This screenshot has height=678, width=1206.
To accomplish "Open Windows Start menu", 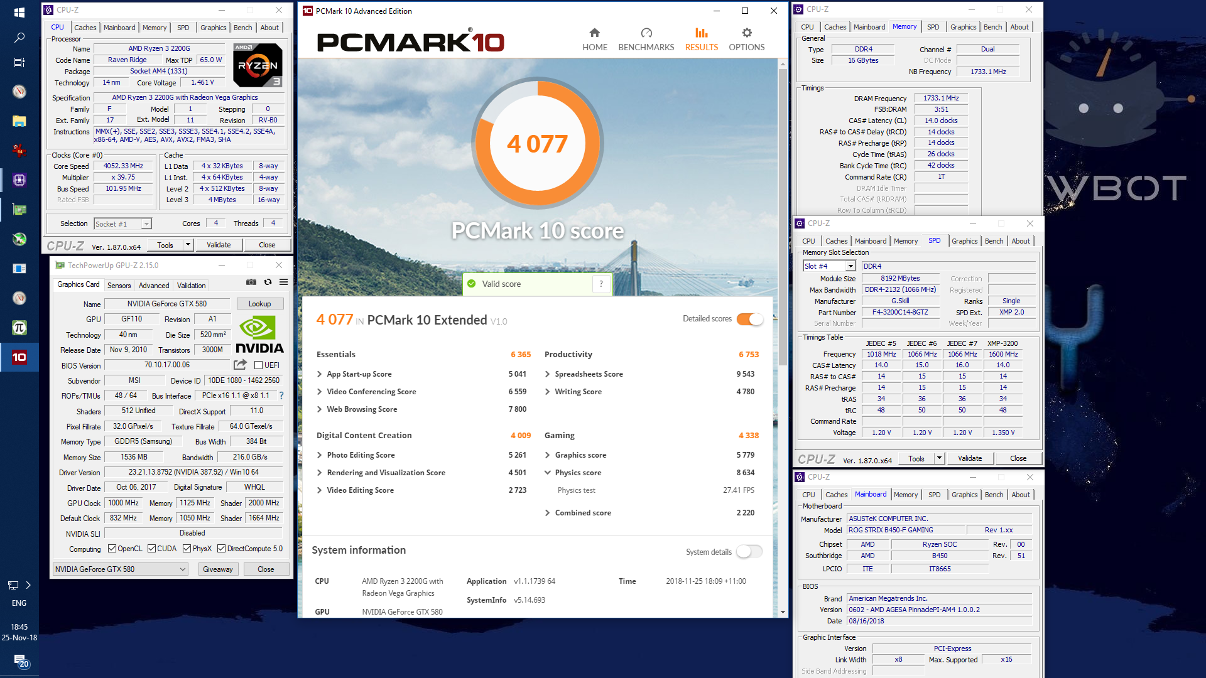I will click(x=19, y=13).
